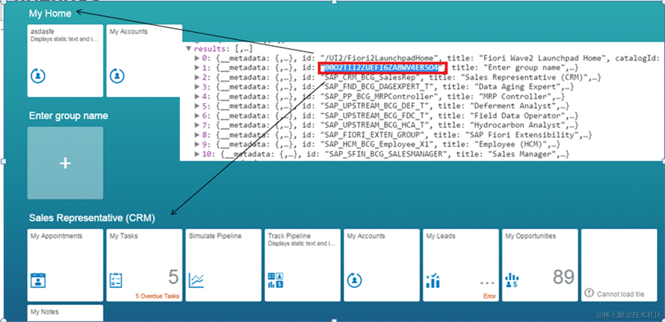Expand results entry 2 SAP_CRM_BCG_SalesRep

click(x=197, y=78)
